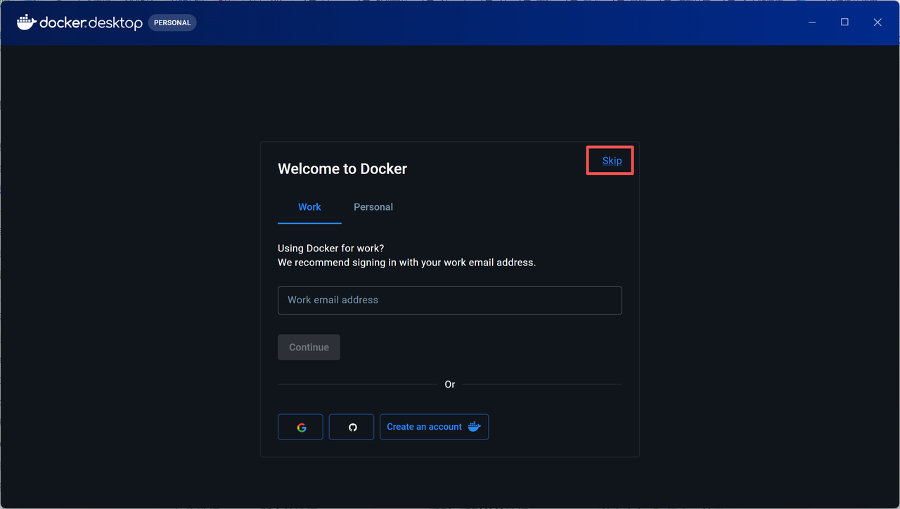Click the PERSONAL plan badge
Viewport: 900px width, 509px height.
click(x=172, y=22)
